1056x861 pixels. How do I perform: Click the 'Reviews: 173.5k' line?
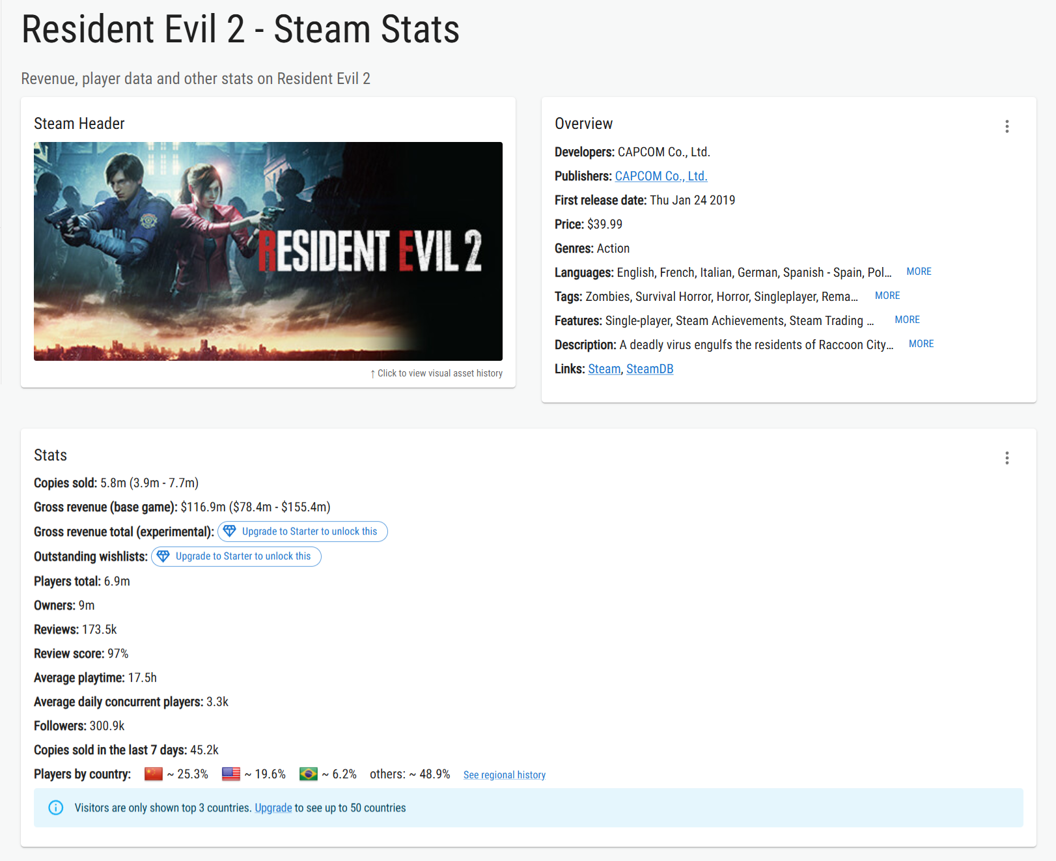pos(75,629)
